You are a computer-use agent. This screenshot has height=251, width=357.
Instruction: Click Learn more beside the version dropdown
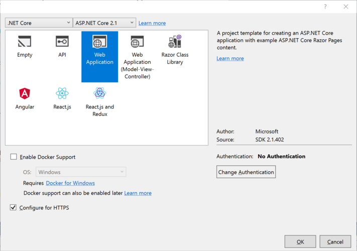point(152,23)
